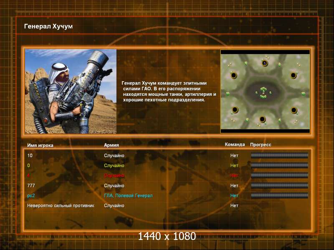Click red team value 'Нет' for player 4

point(234,175)
